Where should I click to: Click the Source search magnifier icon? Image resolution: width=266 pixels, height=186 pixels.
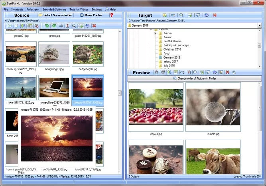click(74, 25)
